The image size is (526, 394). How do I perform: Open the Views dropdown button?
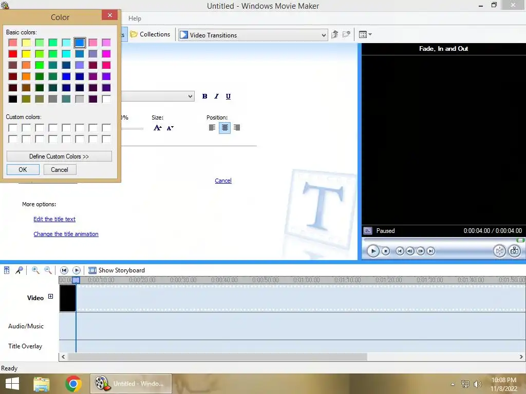pyautogui.click(x=365, y=34)
